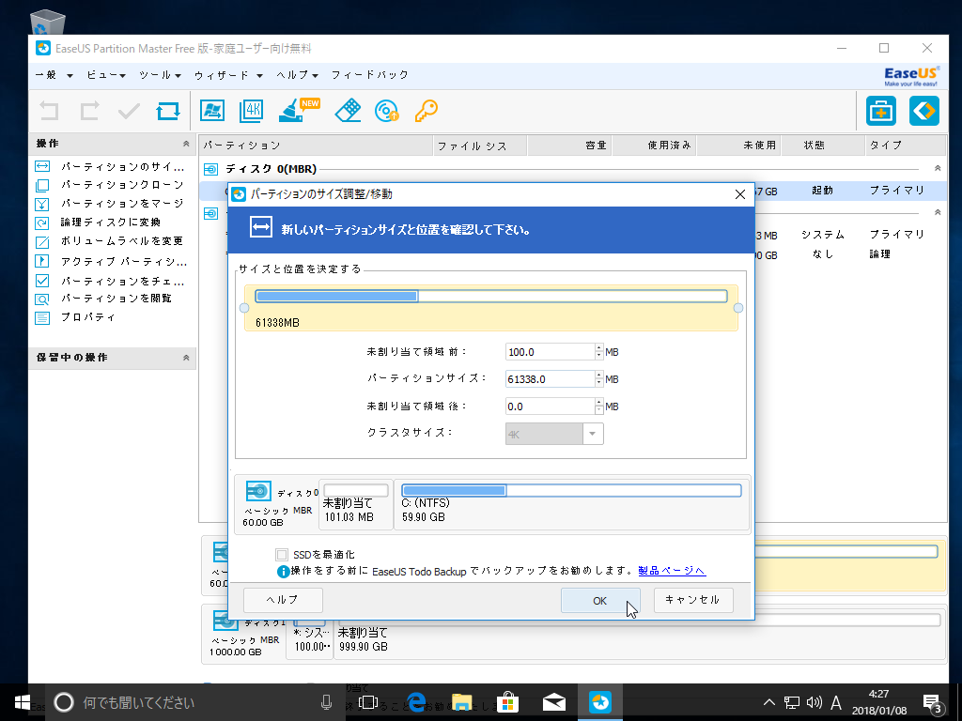962x721 pixels.
Task: Open the Windows Start menu
Action: (x=23, y=702)
